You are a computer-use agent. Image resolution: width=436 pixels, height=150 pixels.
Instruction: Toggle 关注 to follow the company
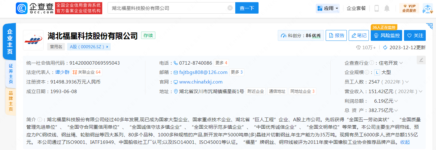coord(415,36)
